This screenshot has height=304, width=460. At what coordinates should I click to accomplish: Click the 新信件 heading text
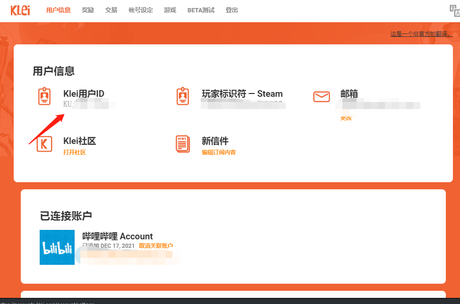[x=215, y=141]
